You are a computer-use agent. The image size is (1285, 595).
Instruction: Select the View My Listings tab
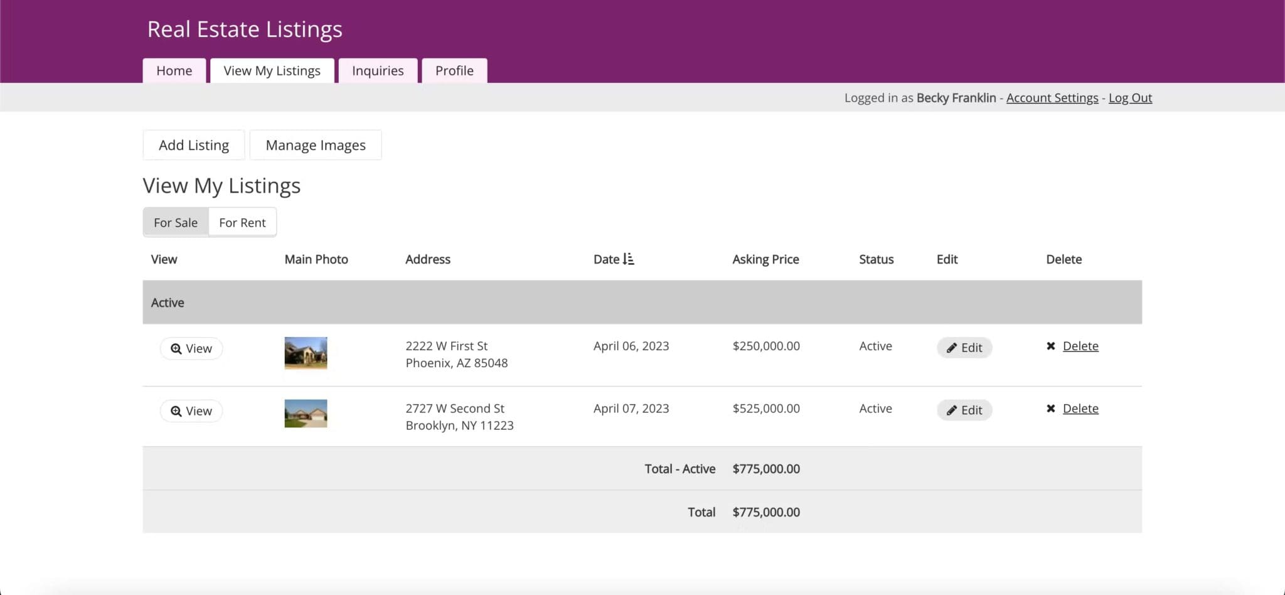271,70
